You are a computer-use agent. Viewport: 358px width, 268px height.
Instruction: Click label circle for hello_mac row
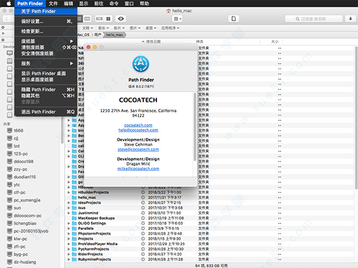click(143, 197)
